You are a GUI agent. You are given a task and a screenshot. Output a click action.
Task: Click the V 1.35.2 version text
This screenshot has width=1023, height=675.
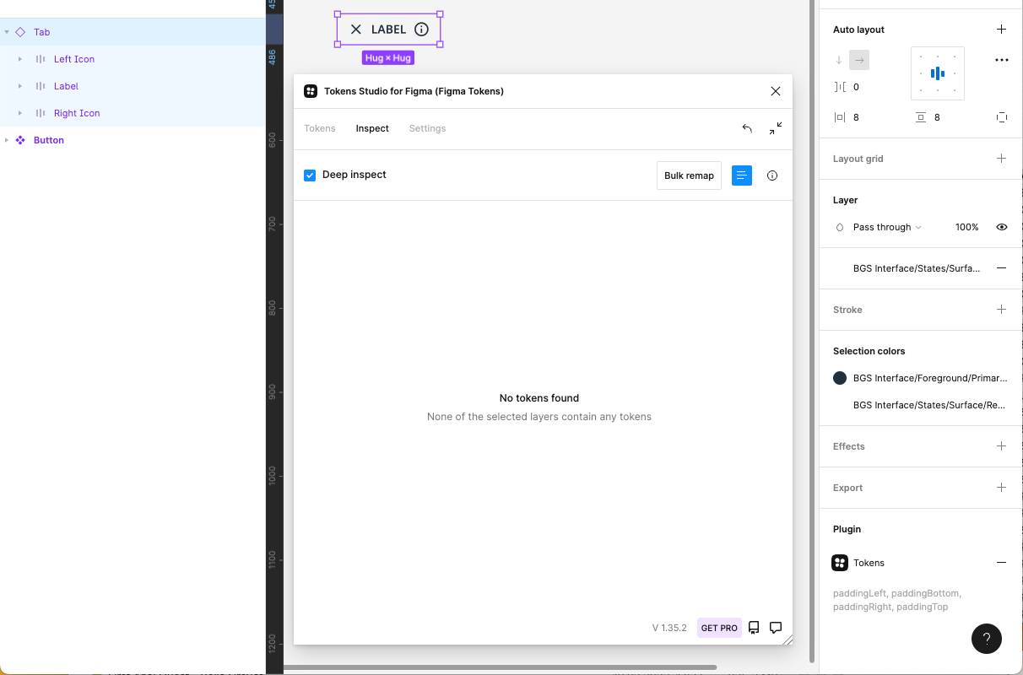(669, 628)
